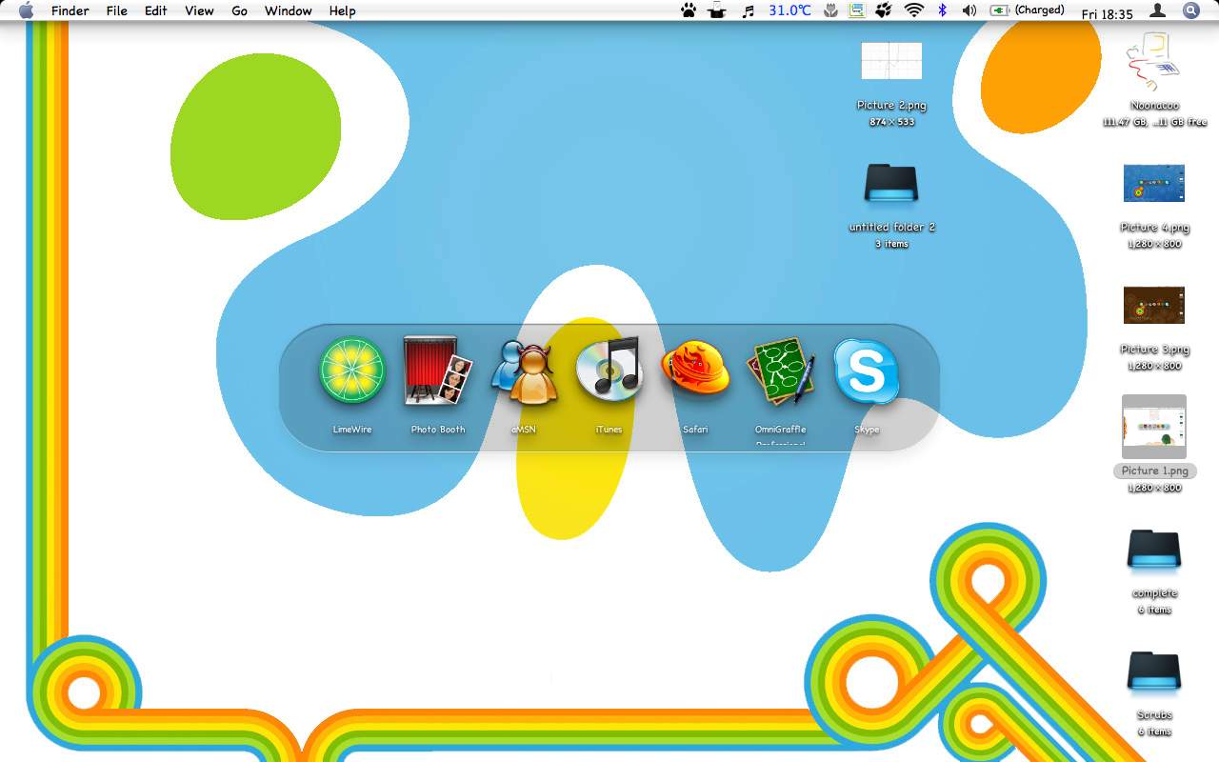
Task: Click the Safari flame icon
Action: coord(695,370)
